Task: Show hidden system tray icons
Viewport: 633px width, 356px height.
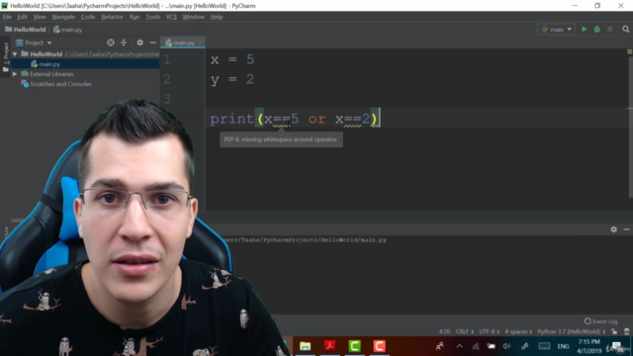Action: (x=459, y=346)
